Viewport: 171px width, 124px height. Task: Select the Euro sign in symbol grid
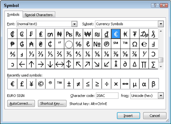click(116, 34)
